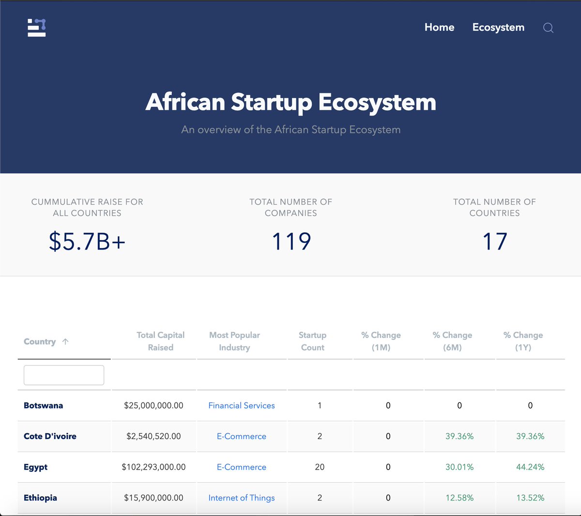Viewport: 581px width, 516px height.
Task: Click Egypt's startup count of 20
Action: pos(320,467)
